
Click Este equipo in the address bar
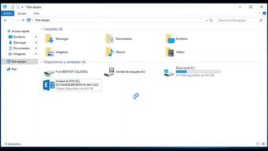(43, 20)
